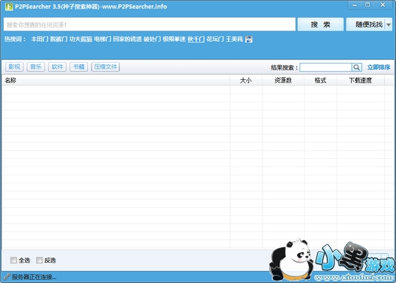Click the 服务器正在连接 status text
Viewport: 396px width, 283px height.
point(34,277)
